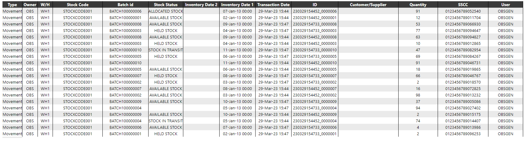Viewport: 525px width, 141px height.
Task: Click the Batch id column header
Action: point(125,5)
